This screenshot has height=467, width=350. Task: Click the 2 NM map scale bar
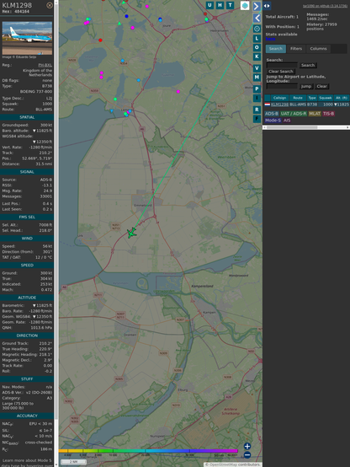73,462
